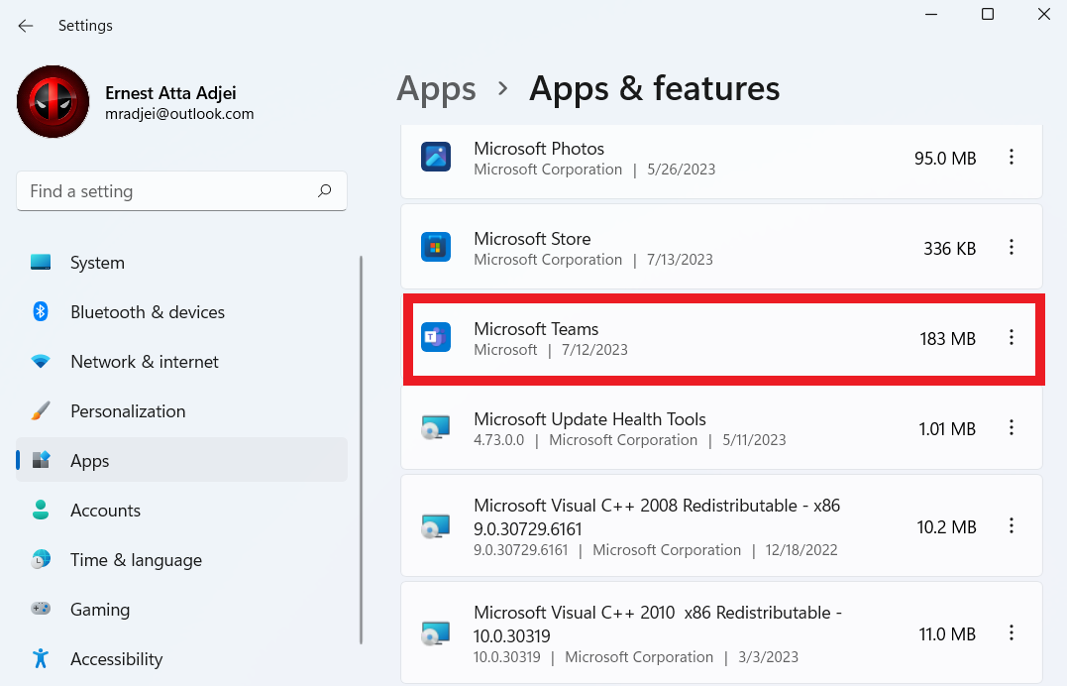Click the Apps & features page heading
Viewport: 1067px width, 686px height.
coord(655,88)
